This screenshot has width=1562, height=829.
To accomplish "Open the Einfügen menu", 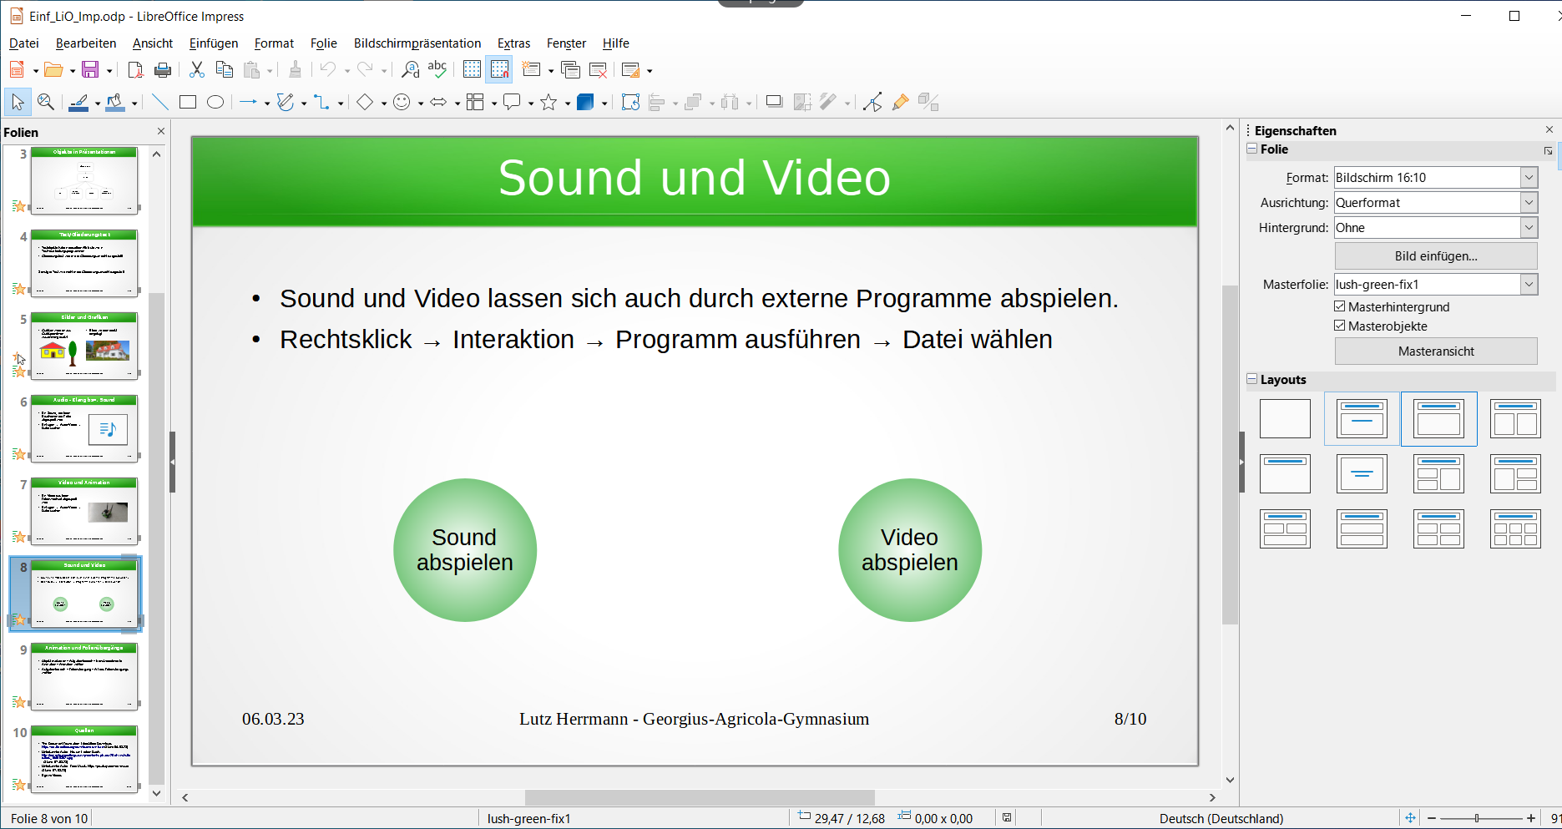I will pos(213,43).
